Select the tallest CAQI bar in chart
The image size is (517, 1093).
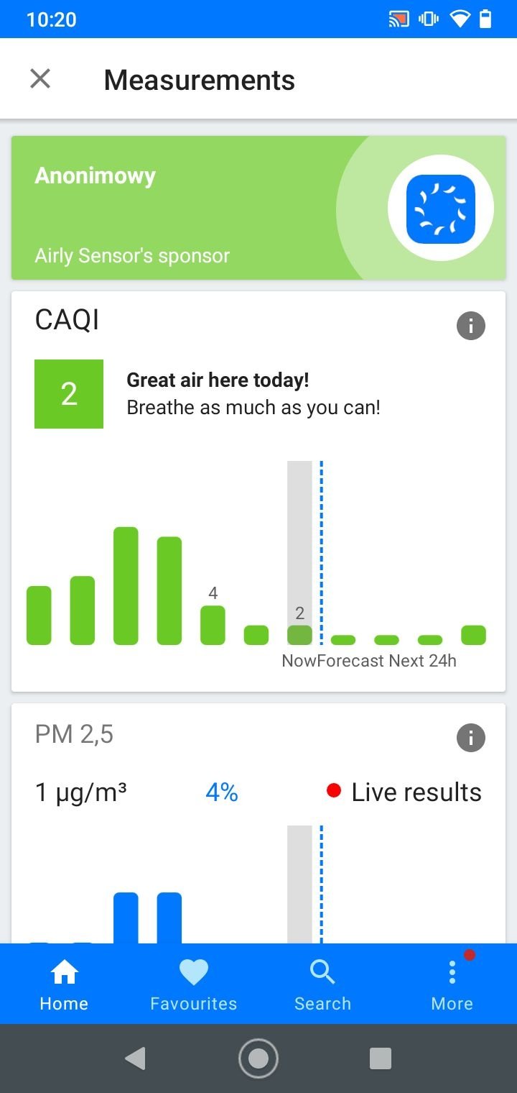(126, 585)
